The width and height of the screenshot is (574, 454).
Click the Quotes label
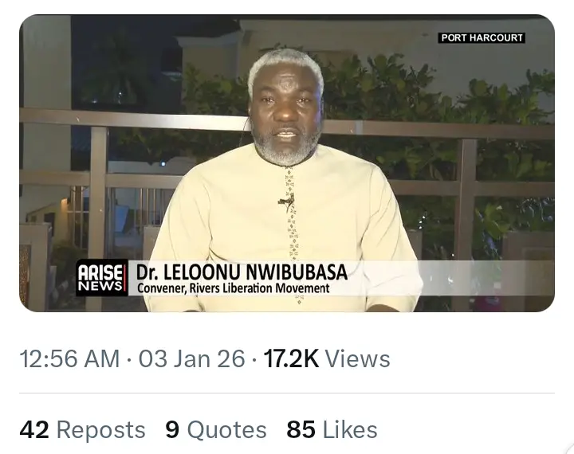(x=227, y=430)
